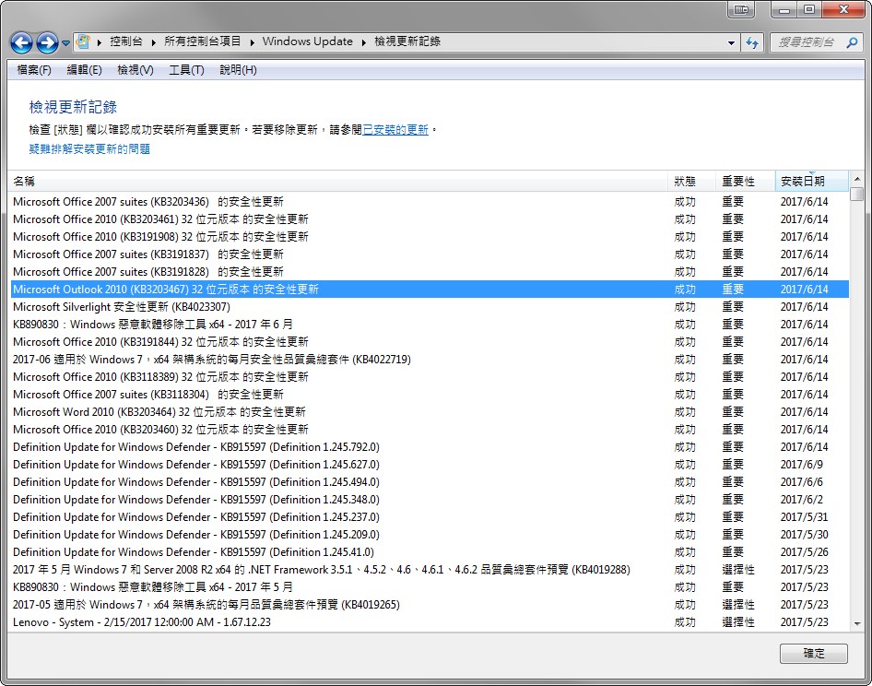Click the scrollbar down arrow in update list
This screenshot has height=686, width=872.
click(x=857, y=624)
